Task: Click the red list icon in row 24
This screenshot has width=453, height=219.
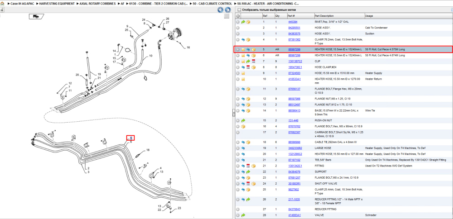Action: coord(248,184)
